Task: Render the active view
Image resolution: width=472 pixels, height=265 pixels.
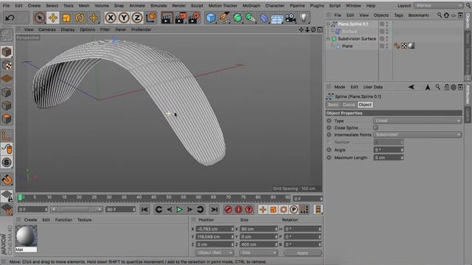Action: pos(167,18)
